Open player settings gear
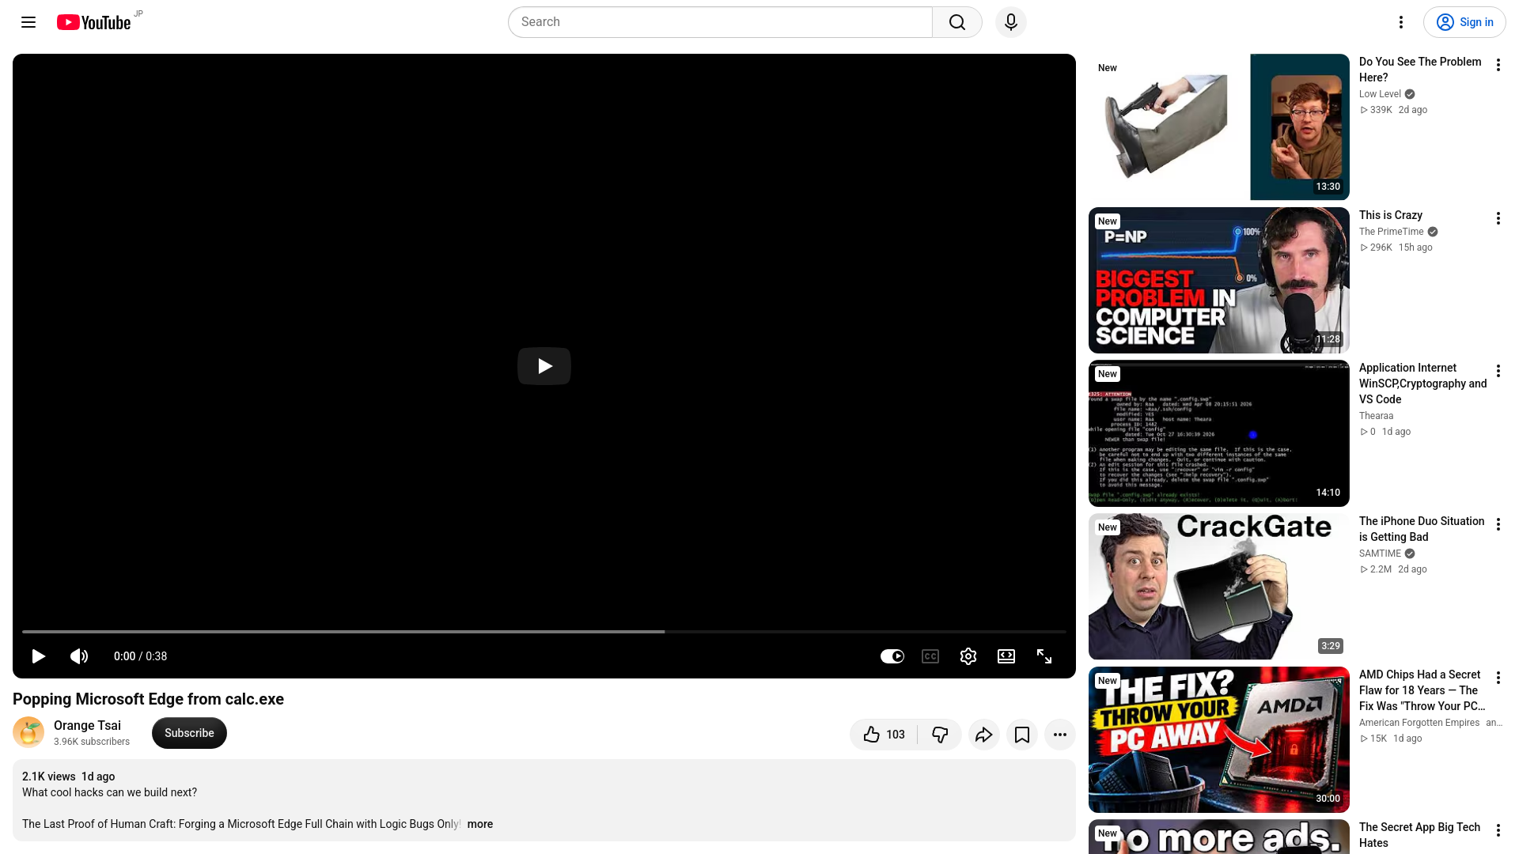The height and width of the screenshot is (854, 1519). pyautogui.click(x=968, y=656)
